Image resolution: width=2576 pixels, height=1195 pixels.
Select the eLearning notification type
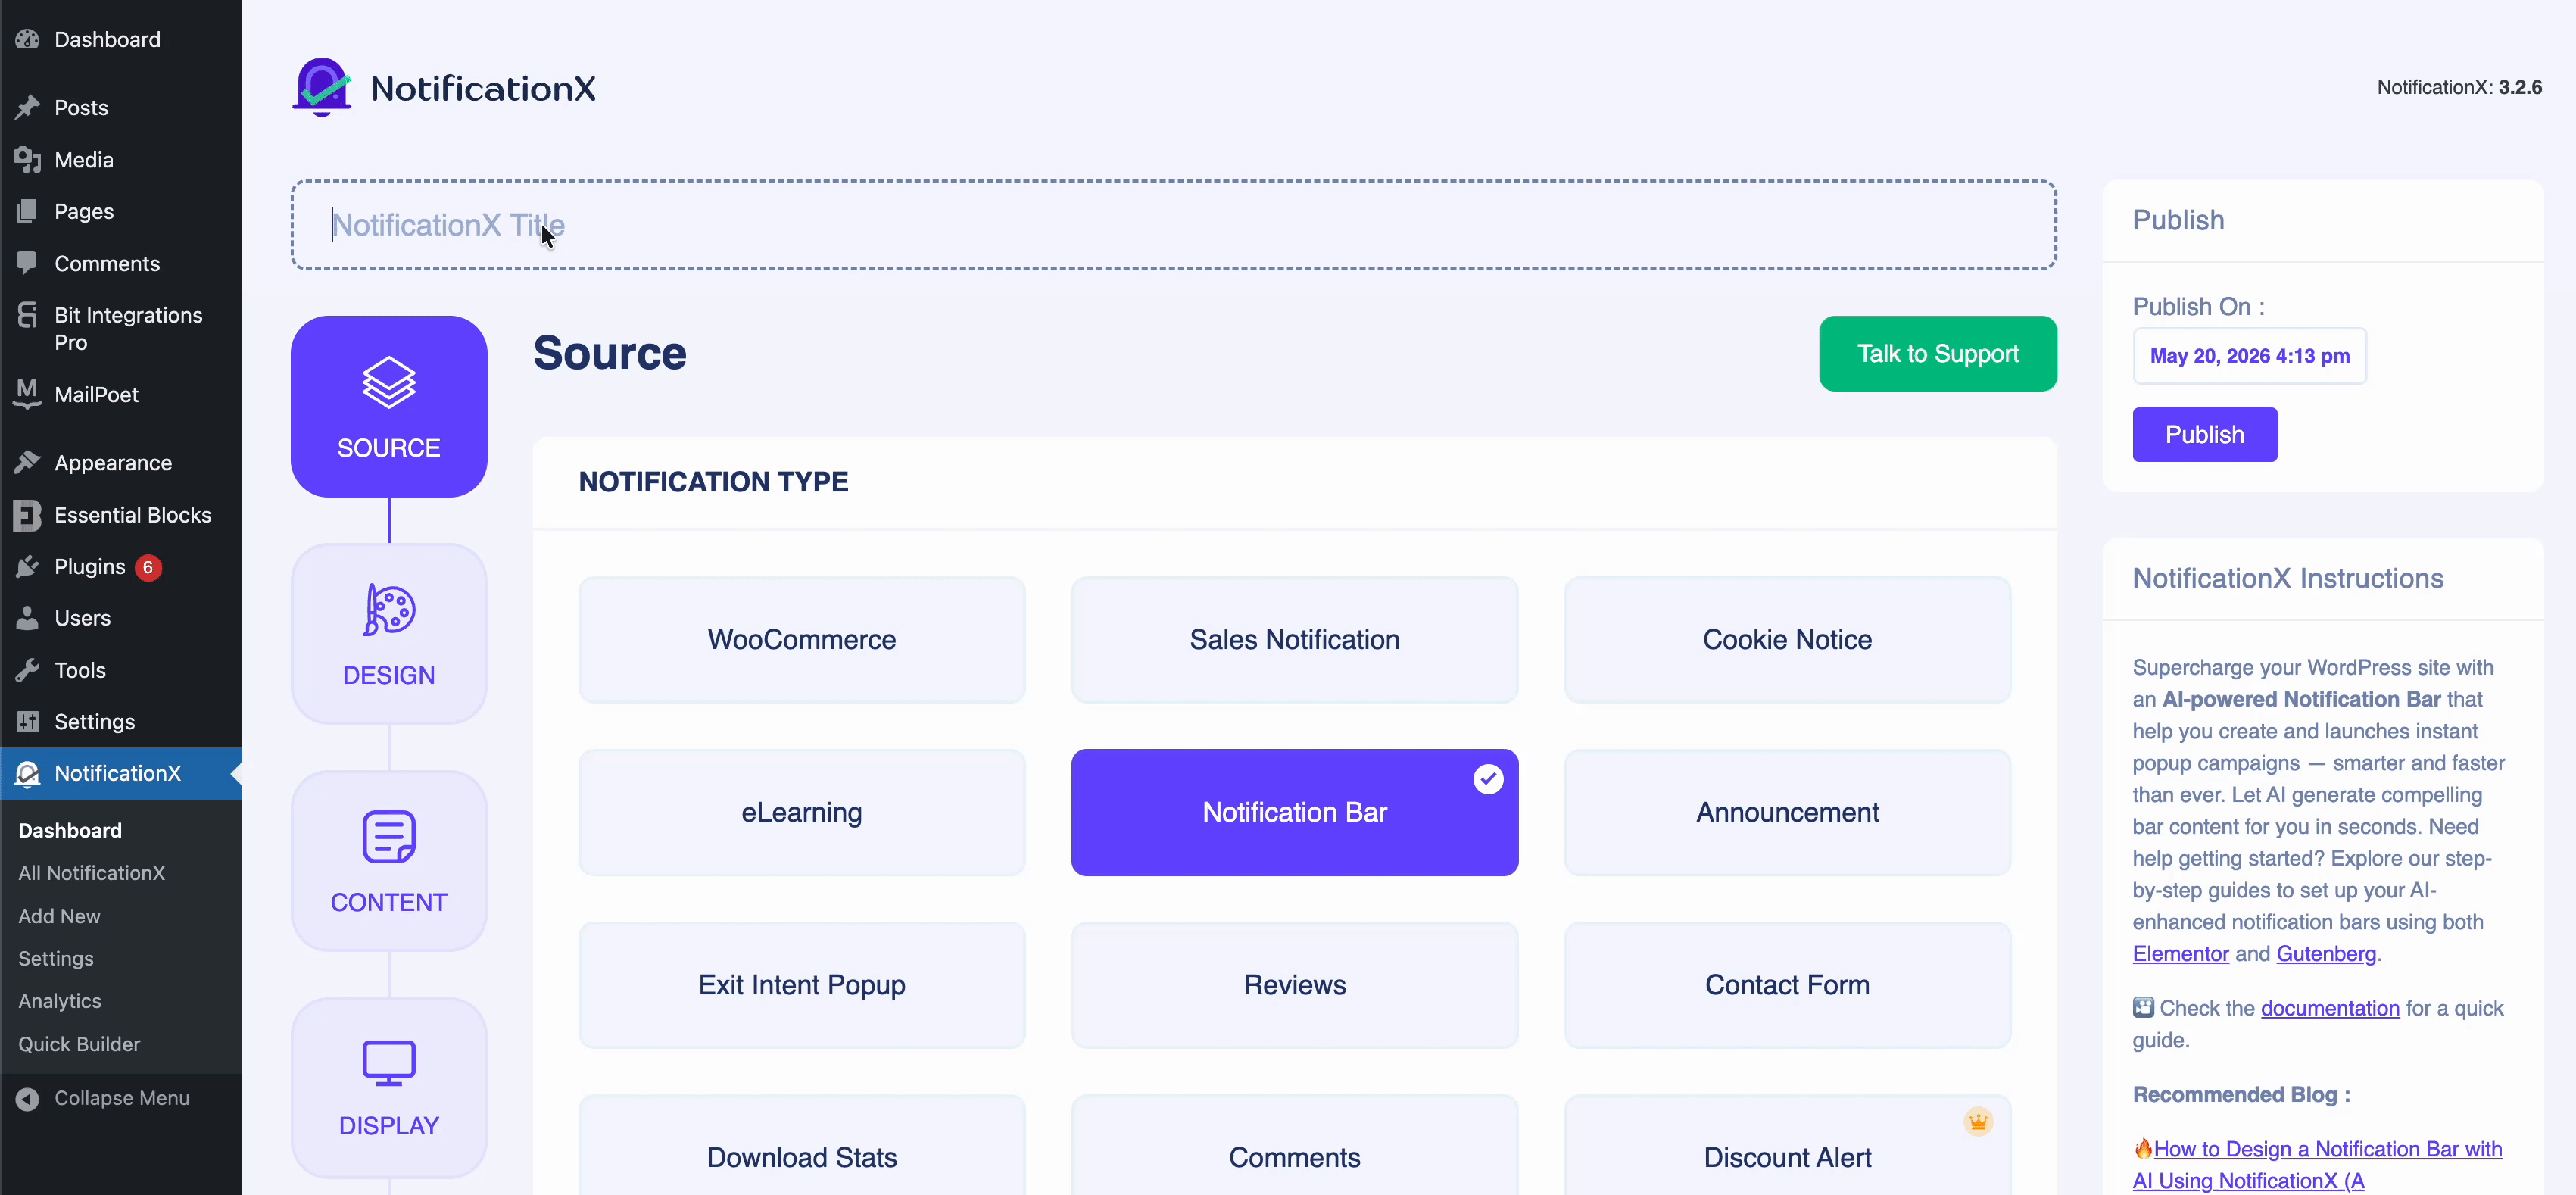802,813
